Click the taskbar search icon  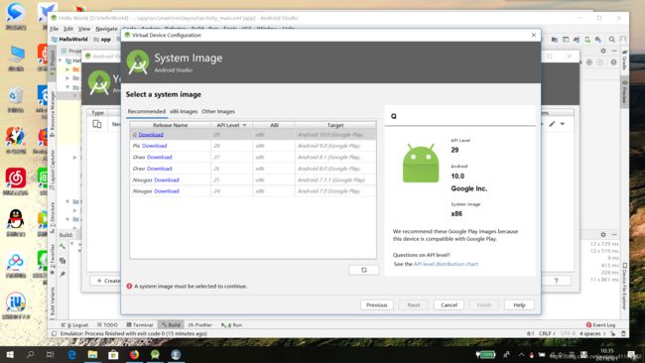[30, 354]
